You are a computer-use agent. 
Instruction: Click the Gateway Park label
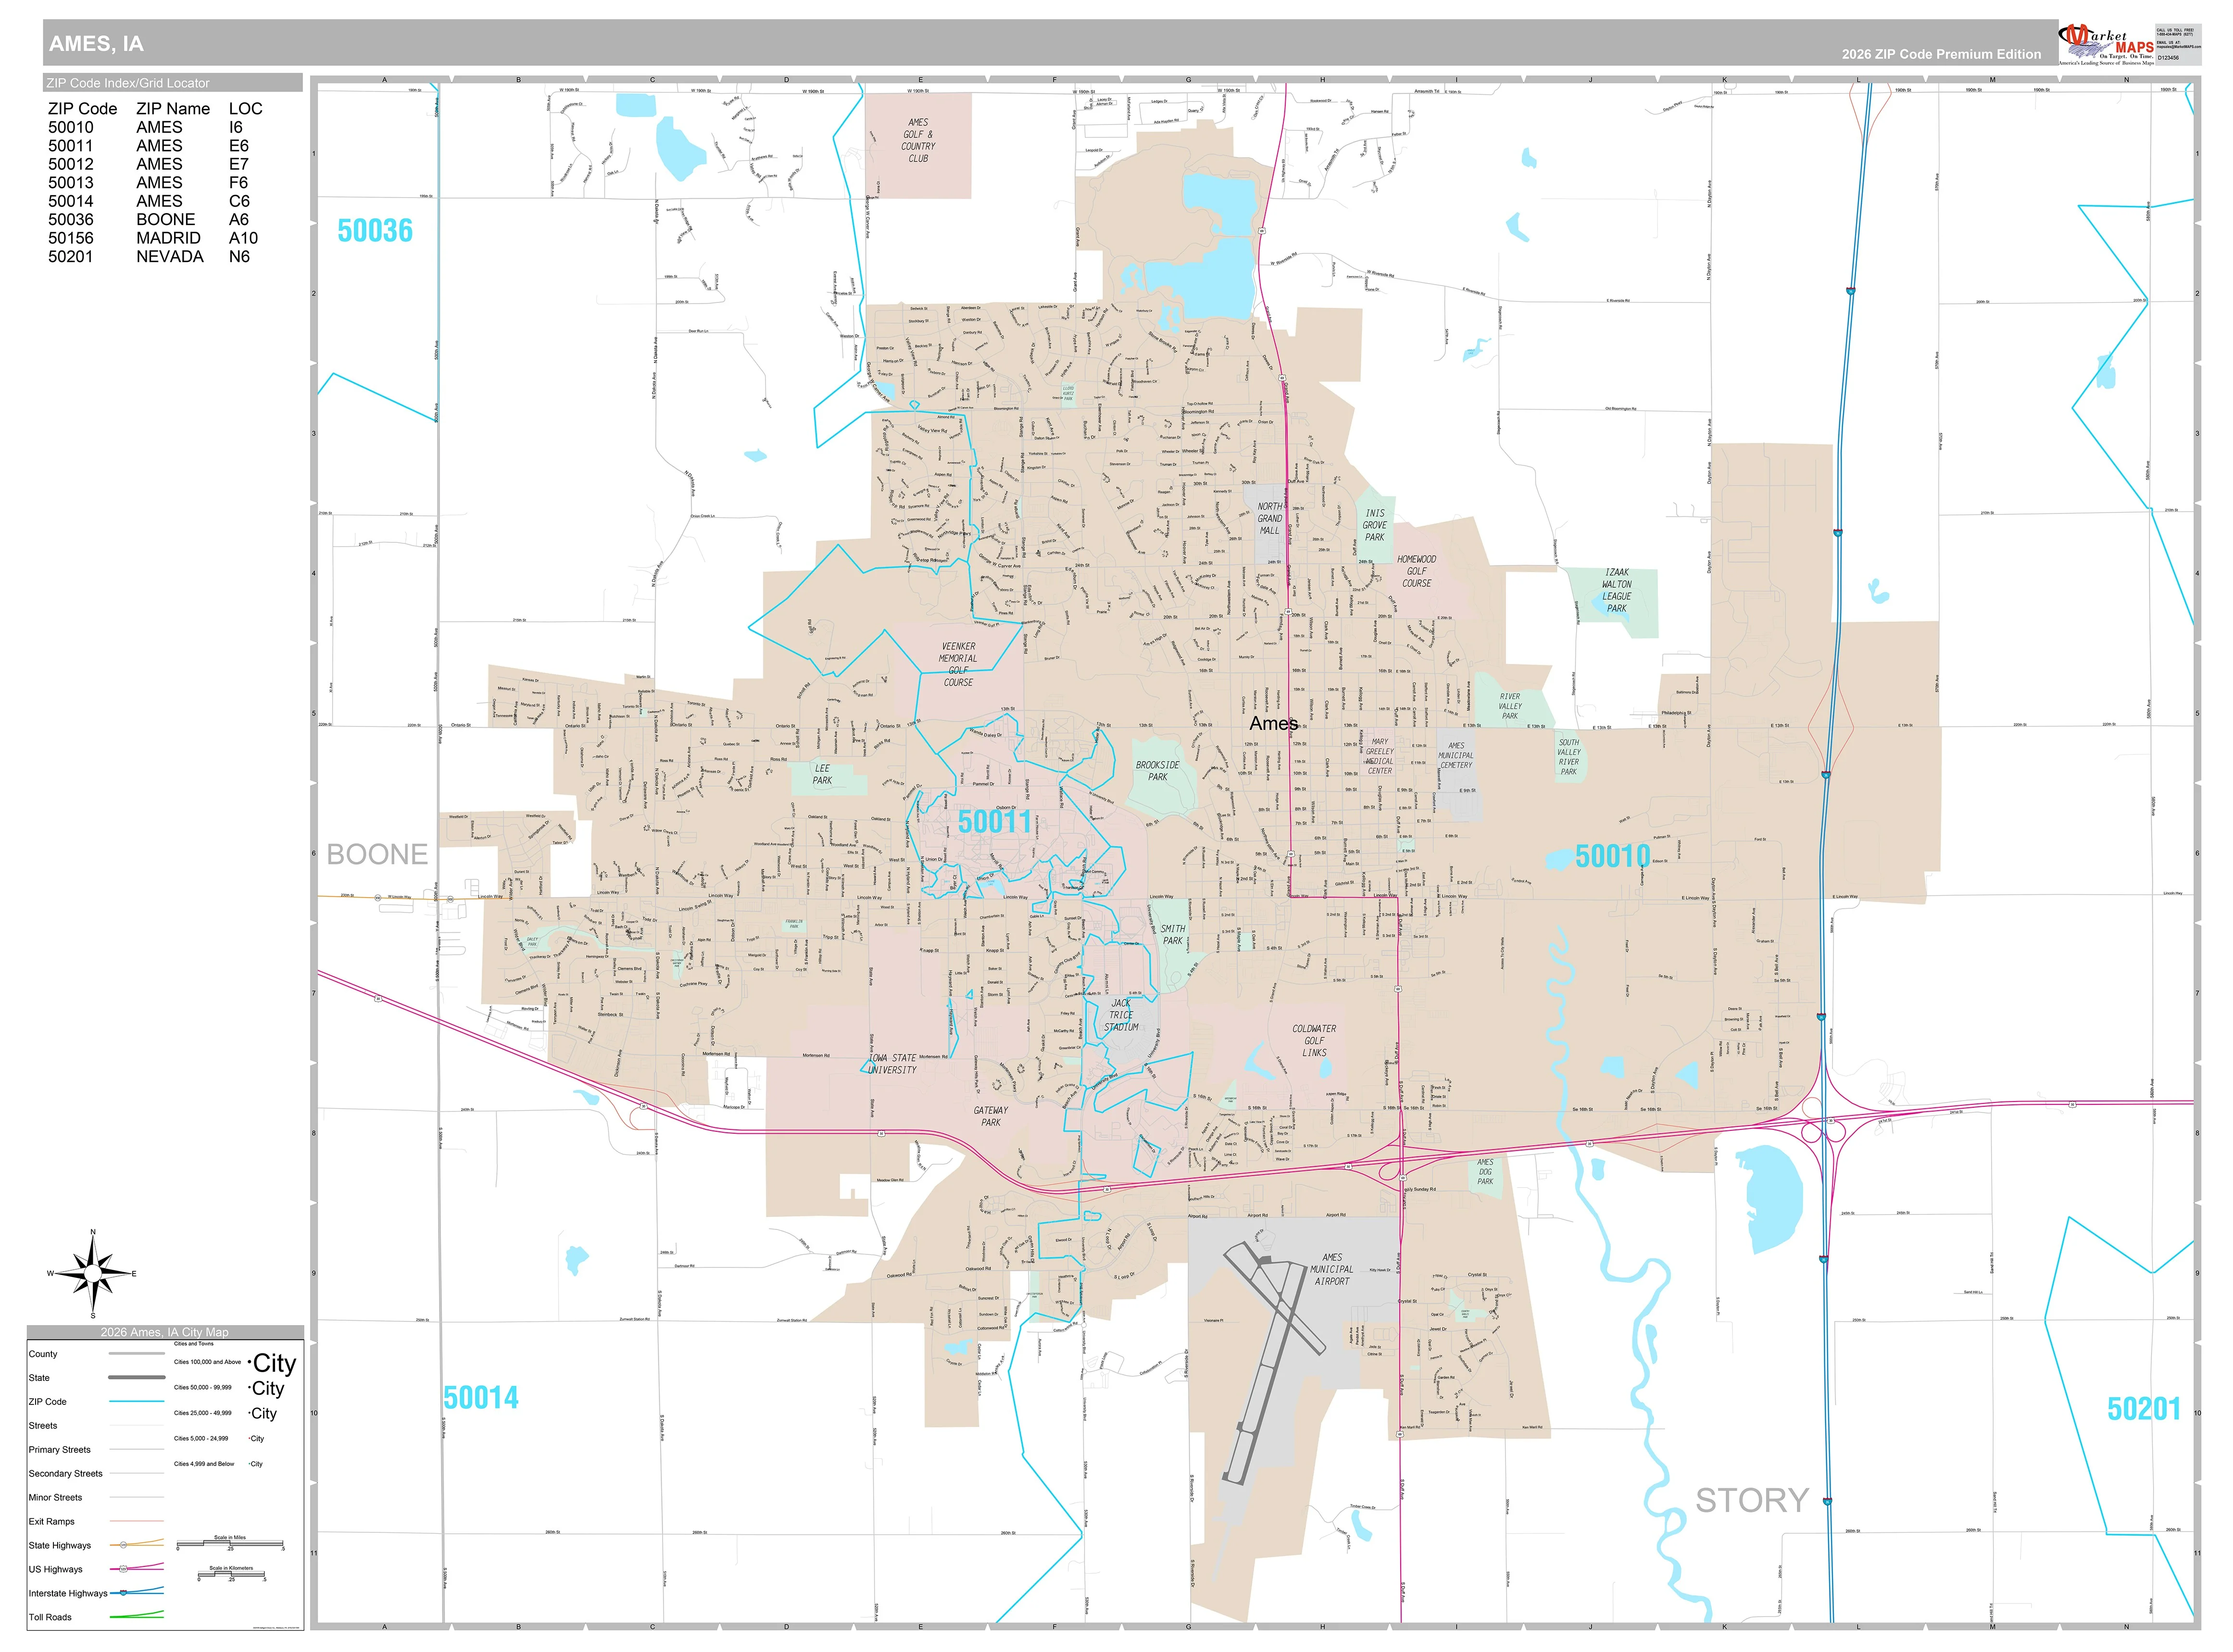[991, 1116]
